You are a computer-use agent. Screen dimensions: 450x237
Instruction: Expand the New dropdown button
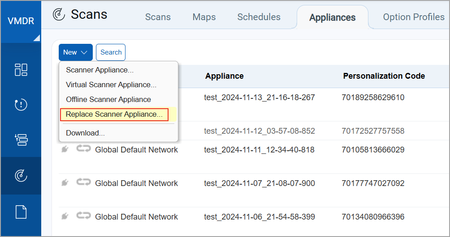(x=75, y=52)
